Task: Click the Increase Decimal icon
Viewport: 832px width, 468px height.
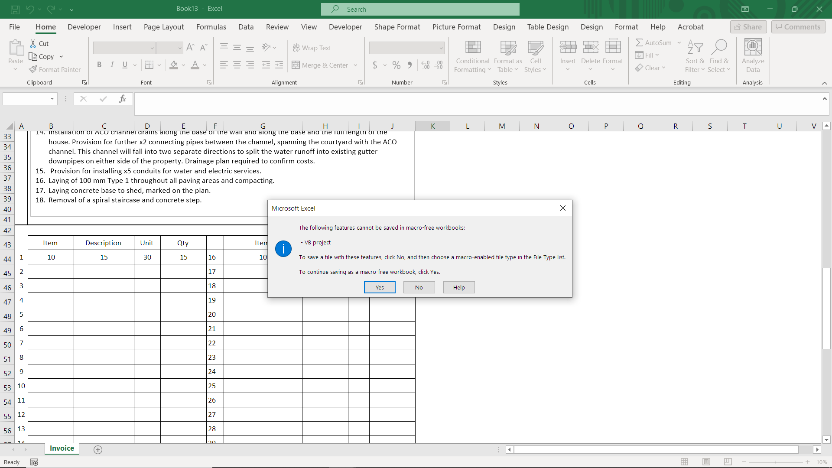Action: 426,65
